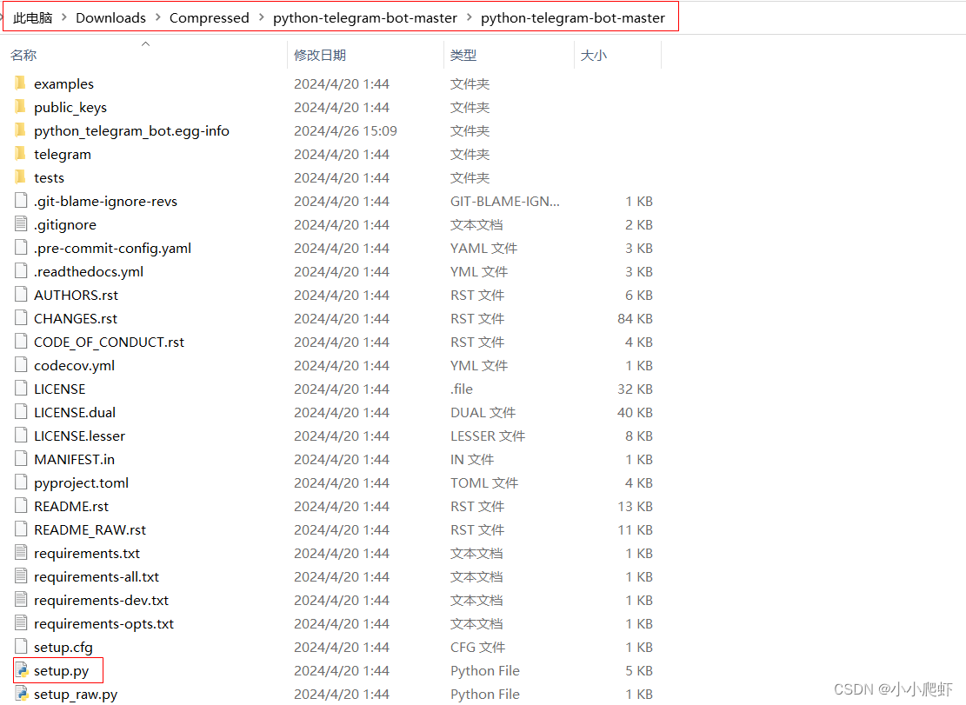
Task: Click the 11 KB size cell
Action: click(x=635, y=529)
